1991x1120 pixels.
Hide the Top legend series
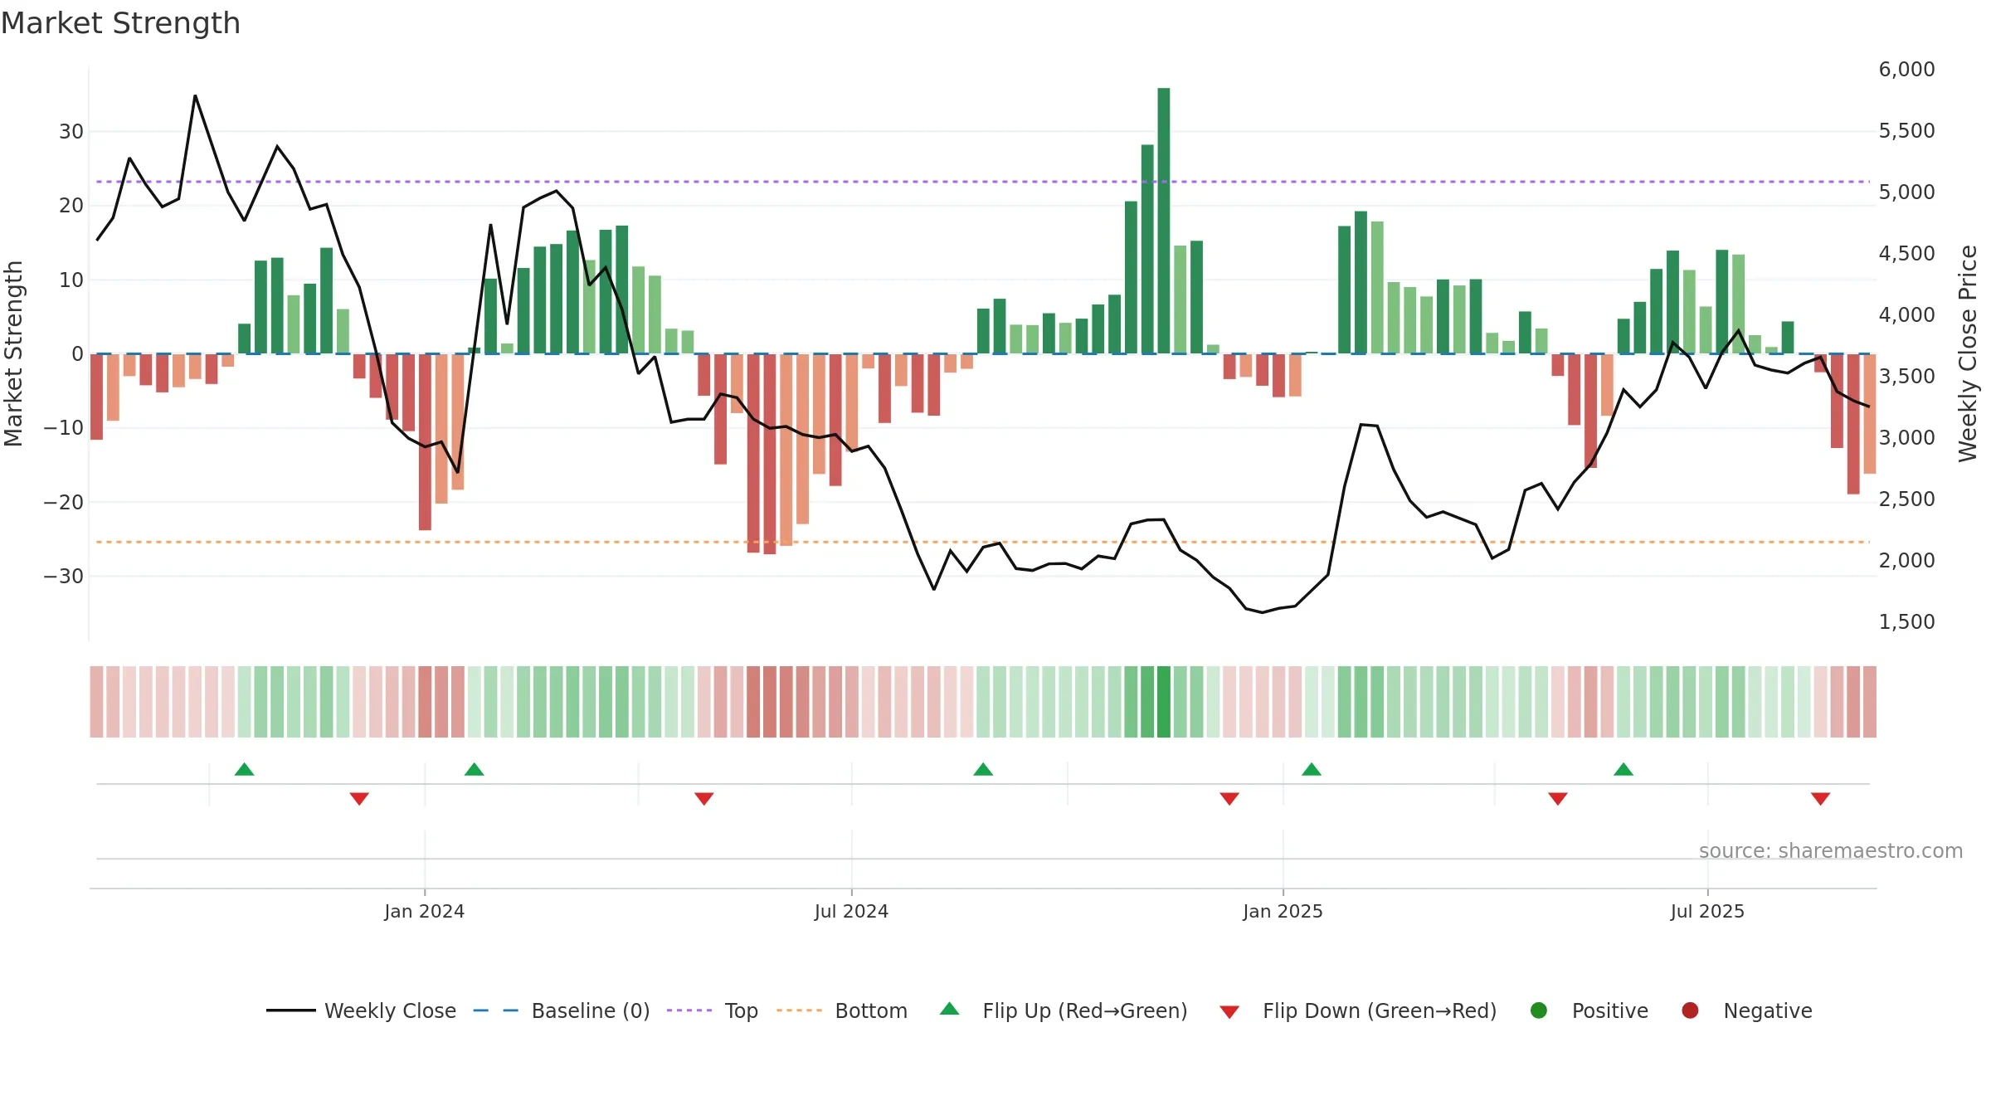coord(713,1010)
